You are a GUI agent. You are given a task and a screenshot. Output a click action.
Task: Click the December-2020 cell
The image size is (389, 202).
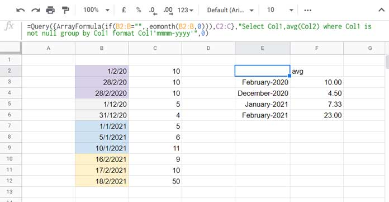(x=263, y=93)
